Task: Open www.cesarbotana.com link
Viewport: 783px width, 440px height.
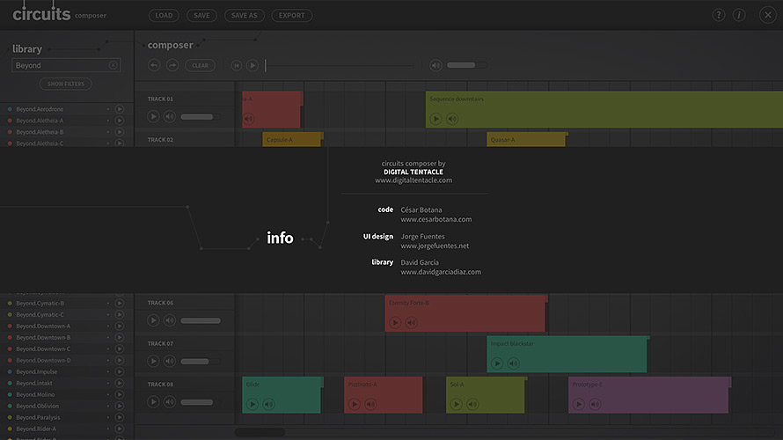Action: coord(436,219)
